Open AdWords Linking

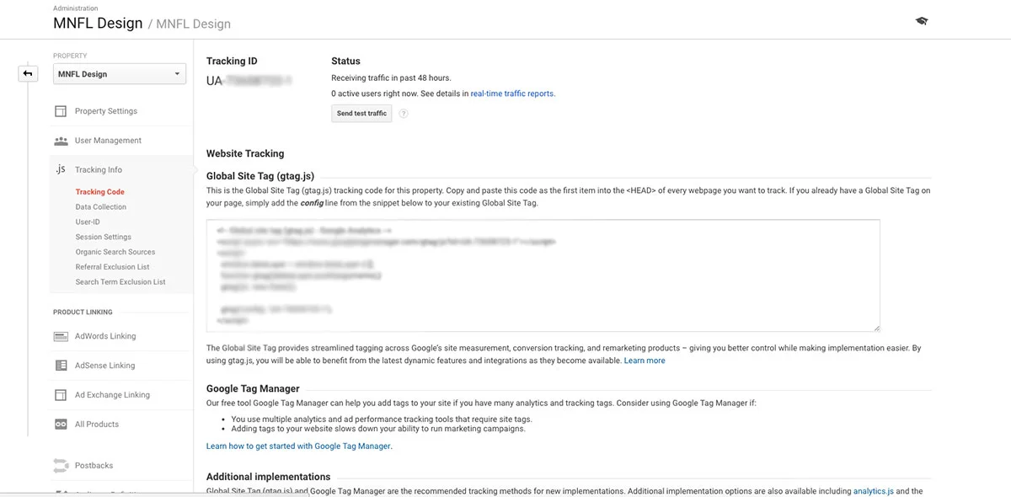(x=105, y=336)
